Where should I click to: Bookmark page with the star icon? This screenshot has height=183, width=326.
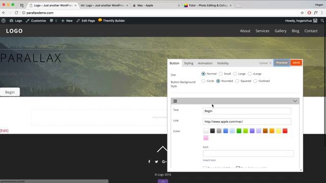click(302, 13)
